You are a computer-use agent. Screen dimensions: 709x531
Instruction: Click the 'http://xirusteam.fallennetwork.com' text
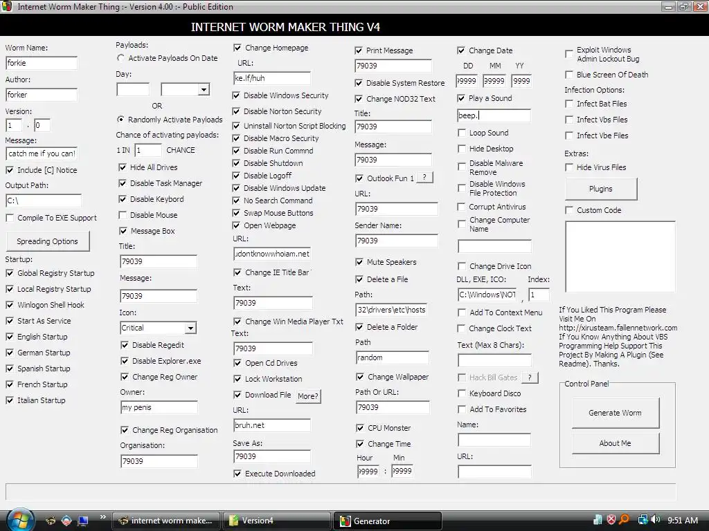click(x=618, y=328)
